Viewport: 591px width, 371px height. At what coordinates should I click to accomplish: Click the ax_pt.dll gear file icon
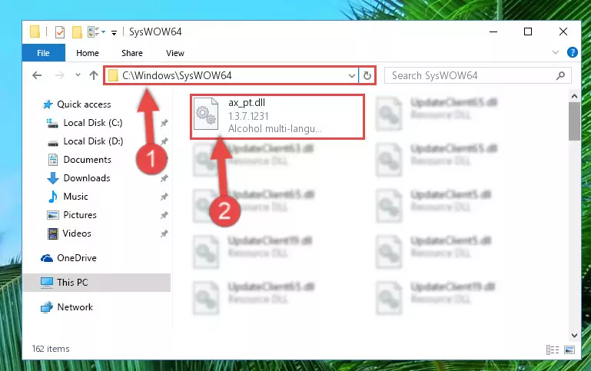tap(206, 114)
